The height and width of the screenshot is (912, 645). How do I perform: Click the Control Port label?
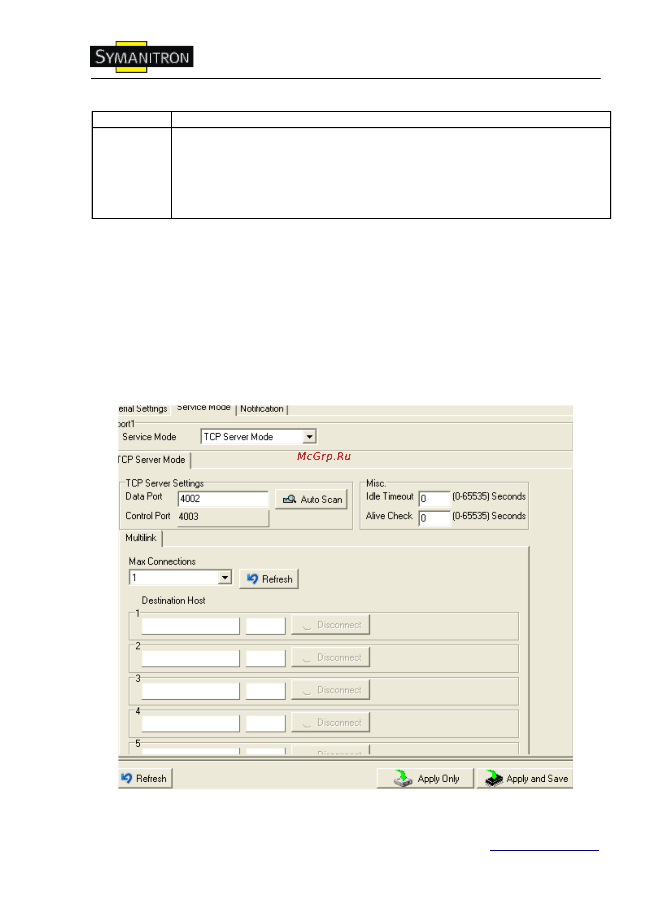(148, 515)
